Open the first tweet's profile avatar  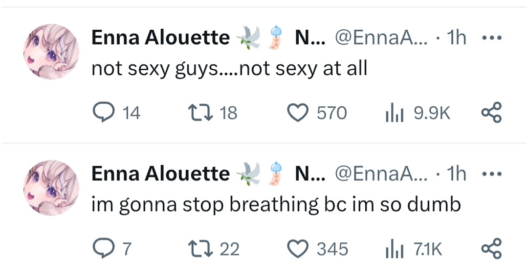coord(51,51)
